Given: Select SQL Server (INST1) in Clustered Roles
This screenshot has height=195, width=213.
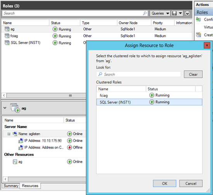Looking at the screenshot, I should click(x=149, y=102).
